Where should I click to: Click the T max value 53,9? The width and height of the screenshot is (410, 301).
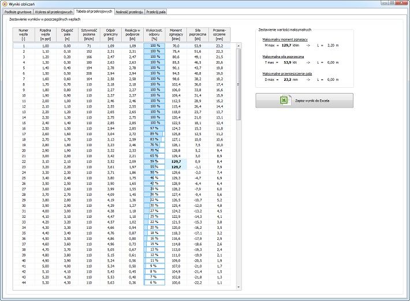point(288,62)
